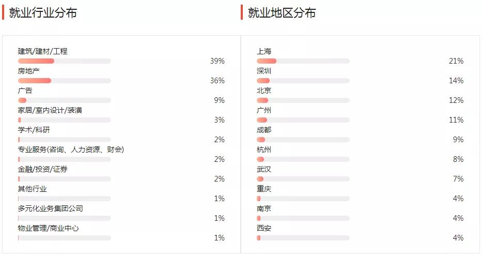The image size is (482, 256).
Task: Click the 上海 region progress bar
Action: [x=303, y=61]
